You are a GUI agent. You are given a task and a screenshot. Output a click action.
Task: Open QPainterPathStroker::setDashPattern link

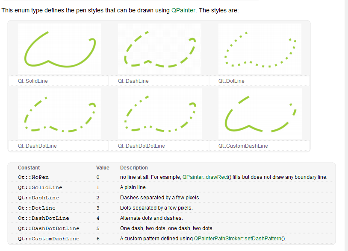[x=237, y=239]
